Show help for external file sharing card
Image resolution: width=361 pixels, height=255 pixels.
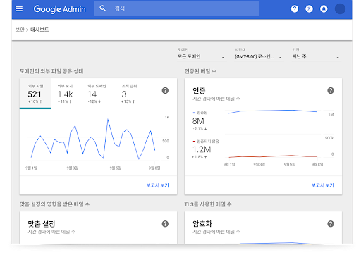click(x=165, y=90)
